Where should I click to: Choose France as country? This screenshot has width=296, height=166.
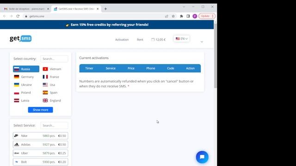point(51,77)
